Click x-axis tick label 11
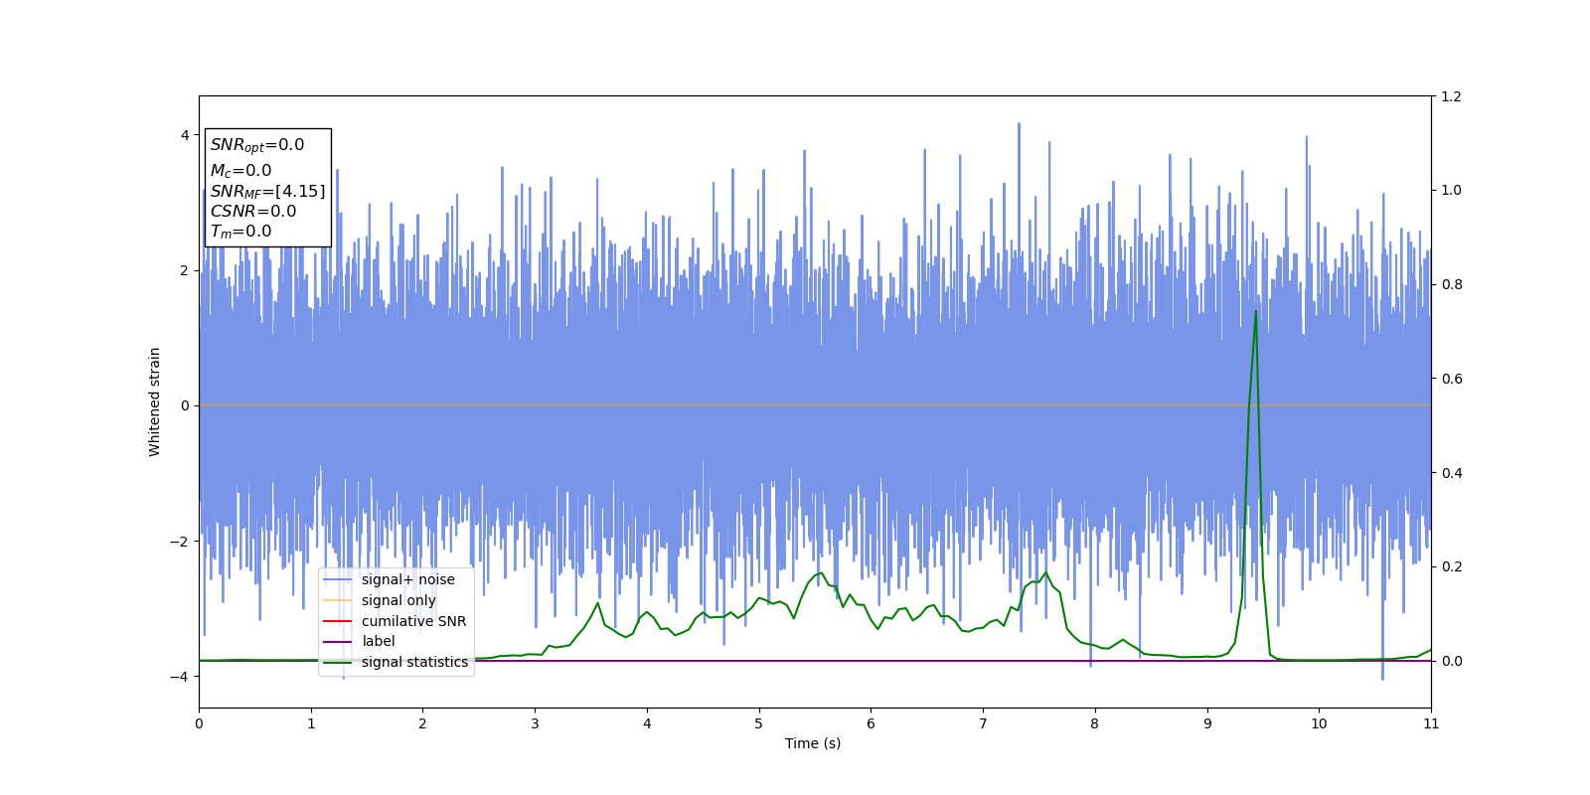 click(1431, 724)
